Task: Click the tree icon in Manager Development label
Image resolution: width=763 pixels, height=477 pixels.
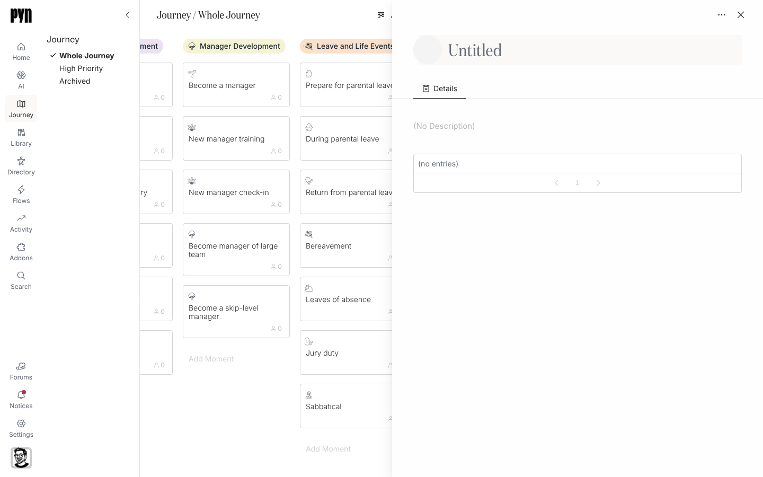Action: (x=192, y=46)
